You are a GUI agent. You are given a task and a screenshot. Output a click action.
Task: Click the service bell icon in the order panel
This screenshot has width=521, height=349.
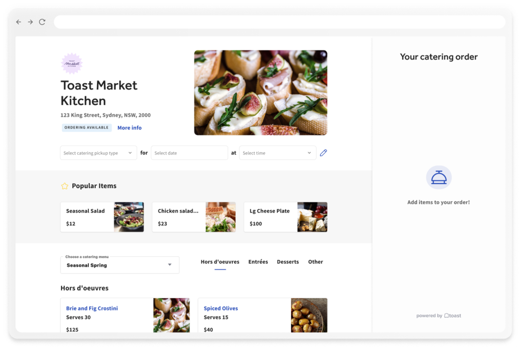(x=439, y=177)
